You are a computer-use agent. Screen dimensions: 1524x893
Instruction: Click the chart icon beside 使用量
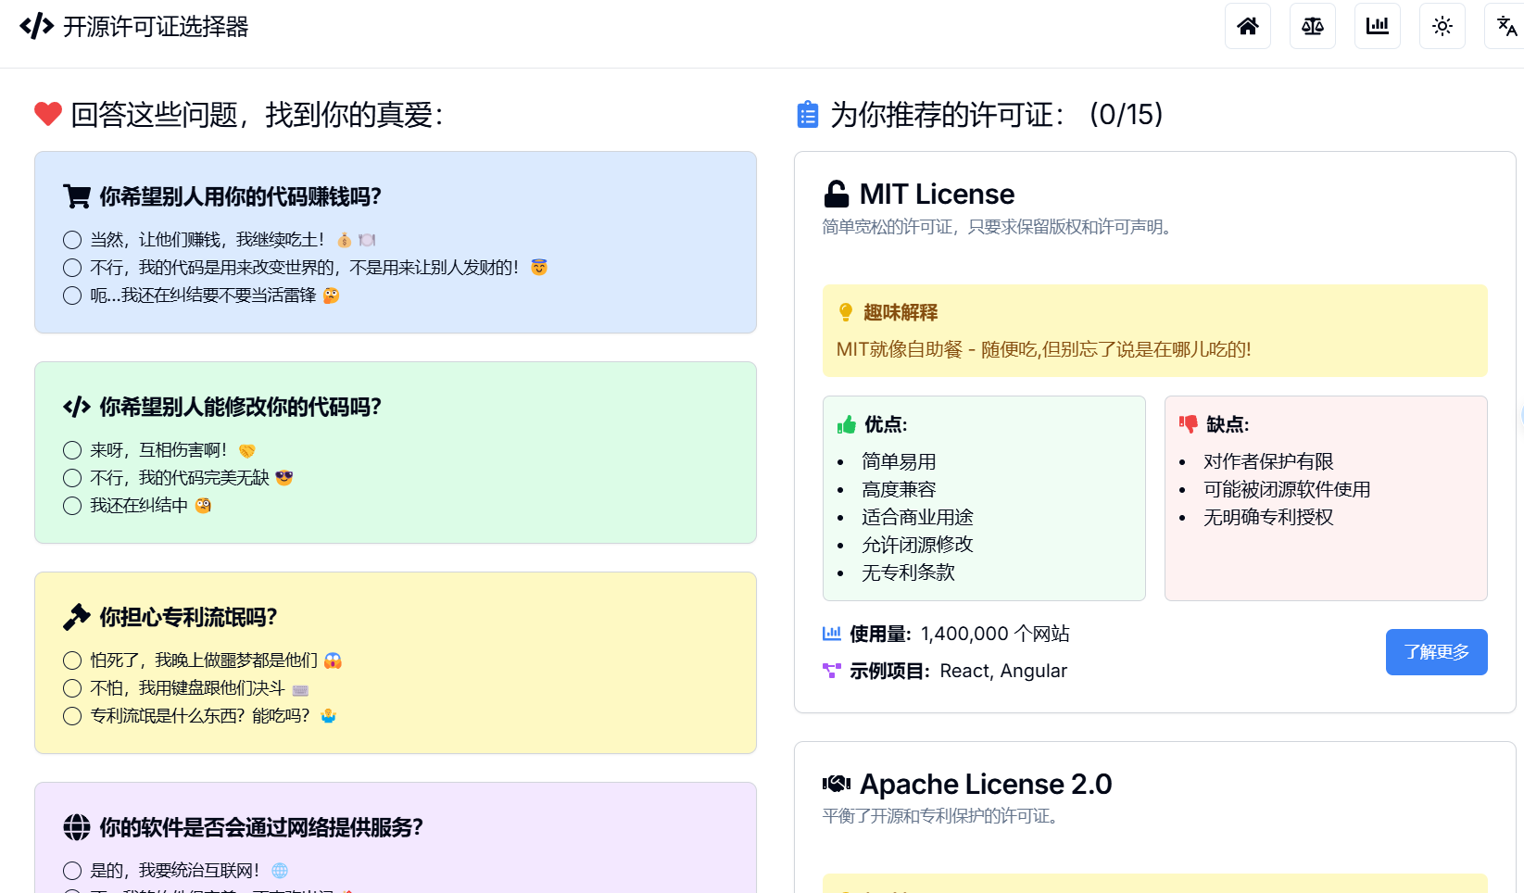coord(832,634)
